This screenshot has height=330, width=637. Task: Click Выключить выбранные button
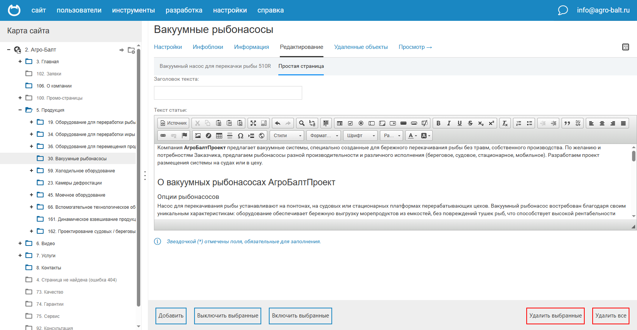(x=227, y=316)
